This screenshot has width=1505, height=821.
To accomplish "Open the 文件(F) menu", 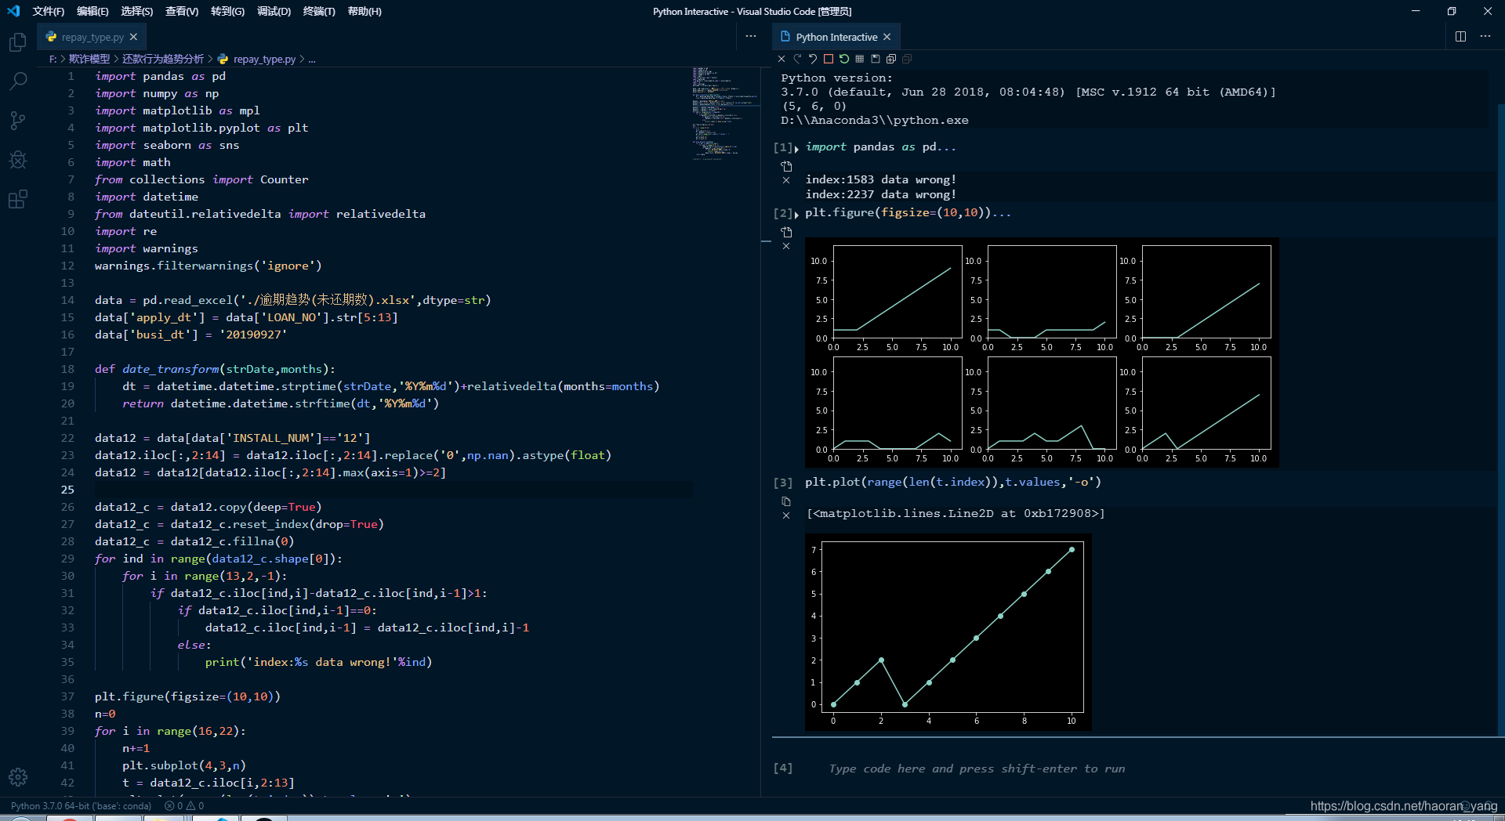I will pos(49,11).
